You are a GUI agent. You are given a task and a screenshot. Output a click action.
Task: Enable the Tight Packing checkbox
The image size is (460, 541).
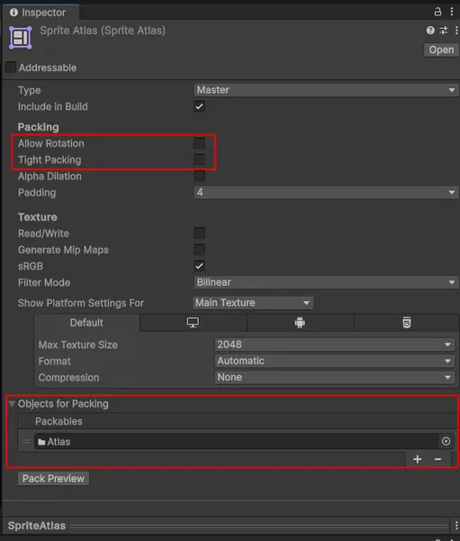coord(199,160)
